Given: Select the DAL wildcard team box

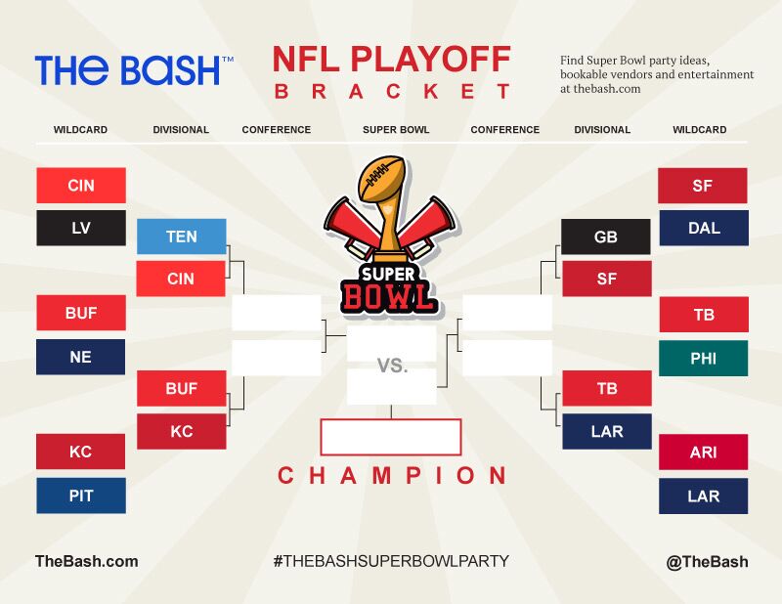Looking at the screenshot, I should pyautogui.click(x=704, y=228).
